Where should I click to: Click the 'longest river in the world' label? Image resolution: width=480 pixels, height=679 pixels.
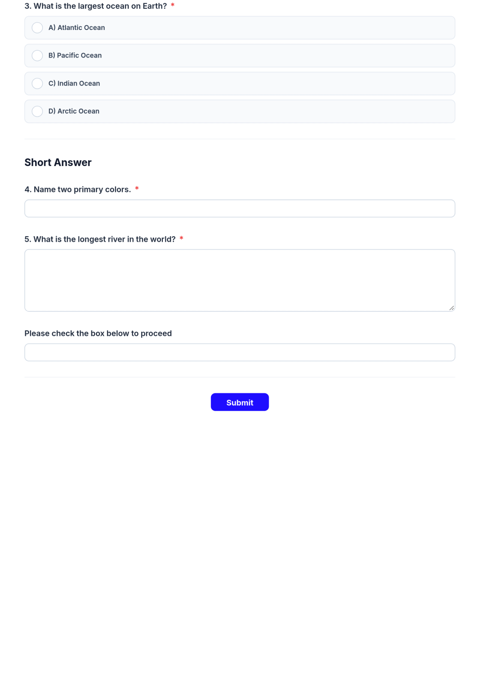(100, 239)
